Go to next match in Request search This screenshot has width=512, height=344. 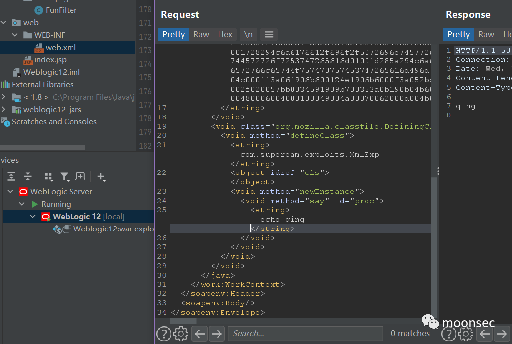click(217, 334)
